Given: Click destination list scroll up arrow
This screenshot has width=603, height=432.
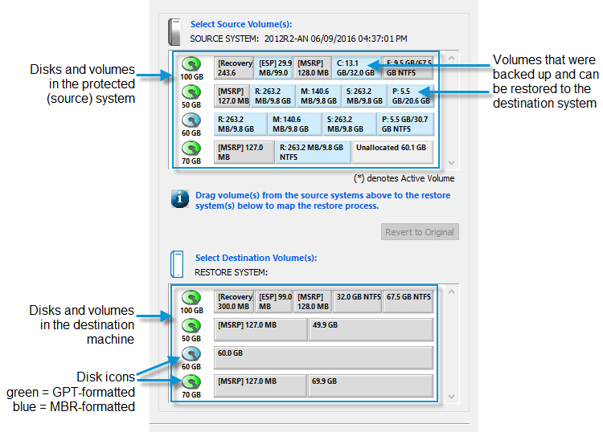Looking at the screenshot, I should [x=452, y=291].
